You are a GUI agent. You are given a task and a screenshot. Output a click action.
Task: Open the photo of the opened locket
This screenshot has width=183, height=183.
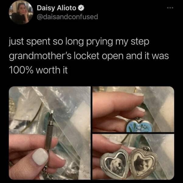[x=133, y=157]
